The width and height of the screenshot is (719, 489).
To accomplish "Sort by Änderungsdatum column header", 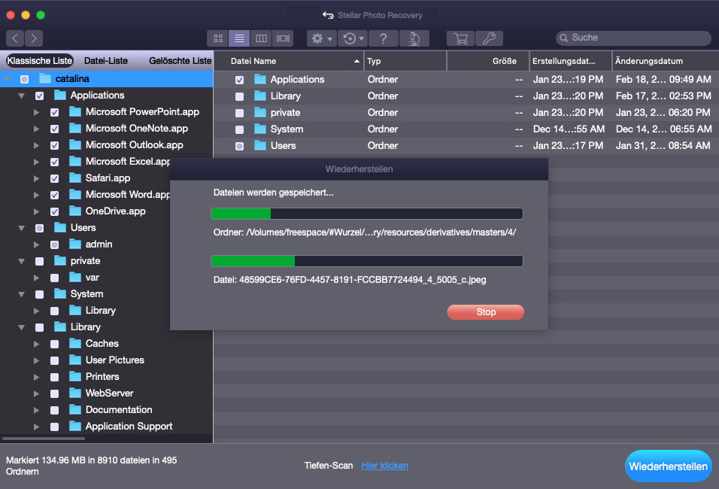I will pos(666,61).
